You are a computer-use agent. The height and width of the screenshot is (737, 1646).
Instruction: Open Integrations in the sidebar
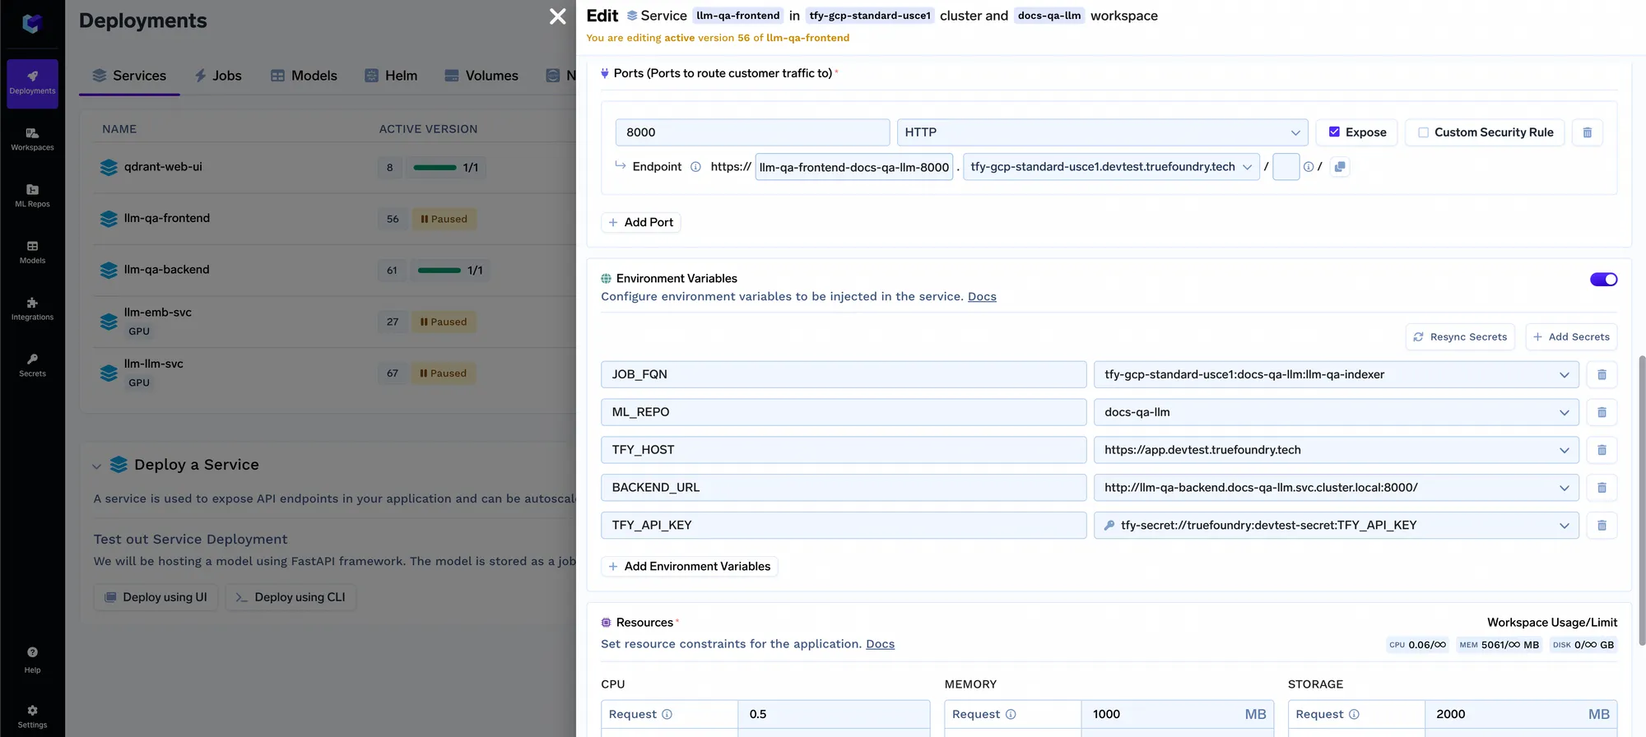coord(32,309)
